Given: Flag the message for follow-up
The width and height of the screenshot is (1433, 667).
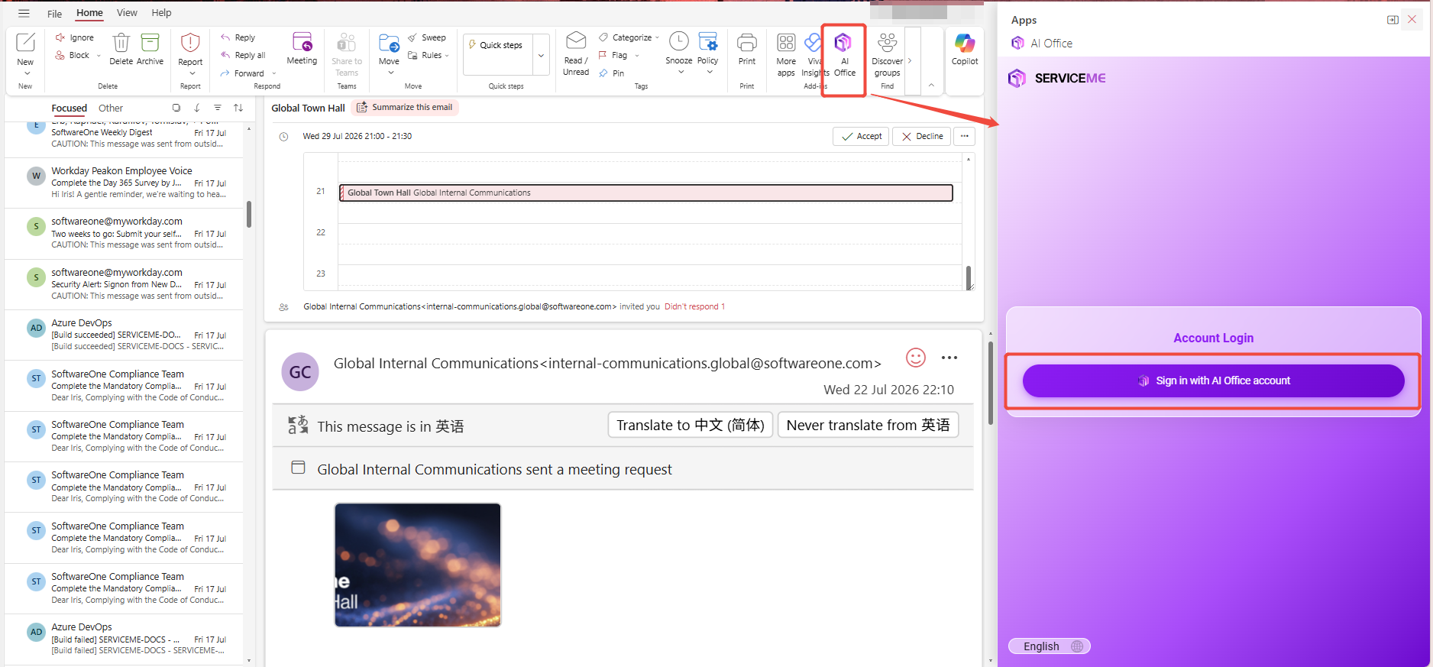Looking at the screenshot, I should (613, 55).
